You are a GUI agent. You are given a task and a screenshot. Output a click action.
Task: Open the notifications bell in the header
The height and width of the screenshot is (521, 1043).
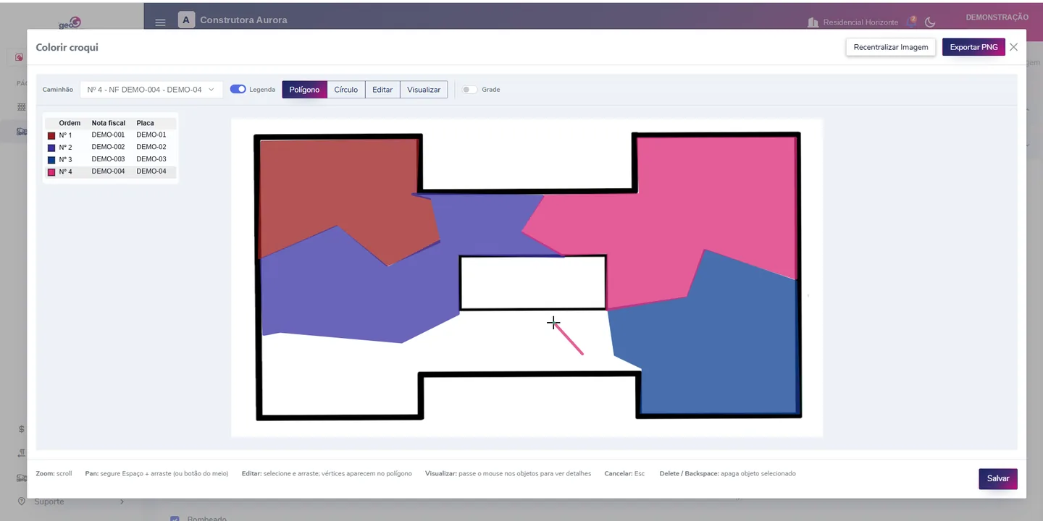912,22
